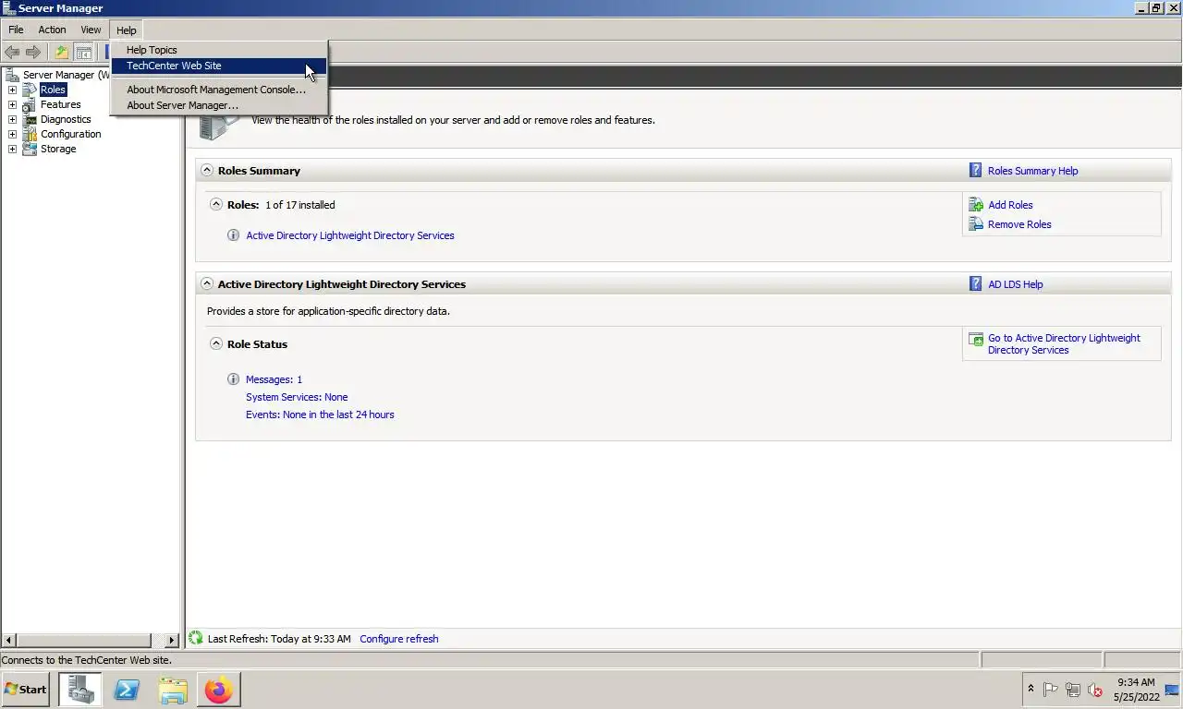Click the Go to AD LDS icon
1183x709 pixels.
[x=975, y=340]
